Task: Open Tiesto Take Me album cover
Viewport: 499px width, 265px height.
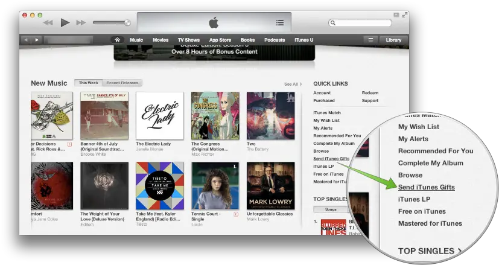Action: pos(160,186)
